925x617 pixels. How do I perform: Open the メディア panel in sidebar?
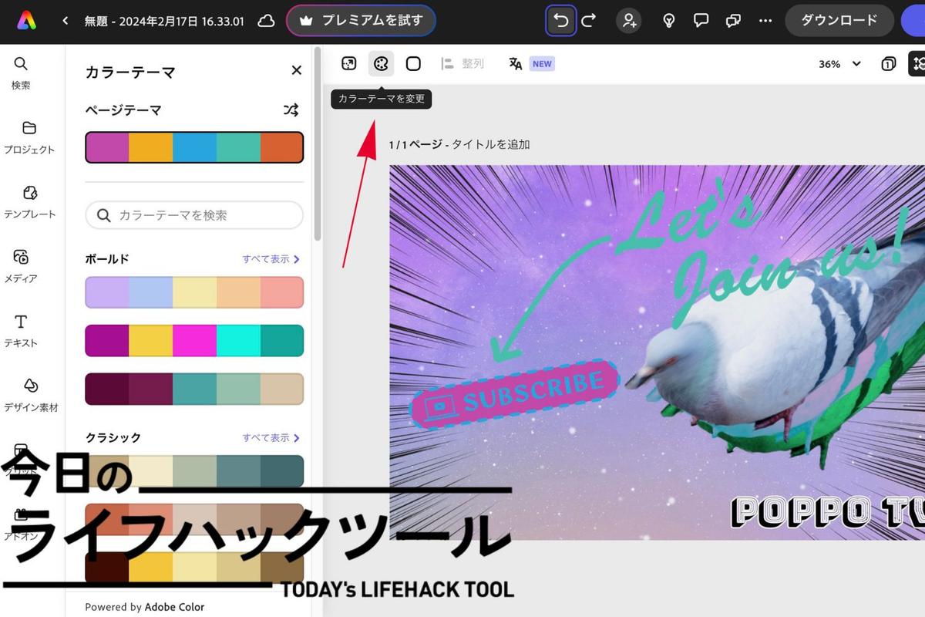[21, 265]
